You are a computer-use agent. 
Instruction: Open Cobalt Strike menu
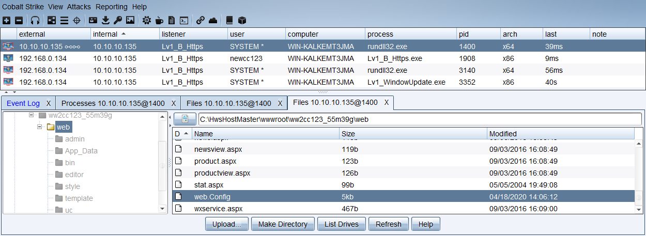click(23, 7)
